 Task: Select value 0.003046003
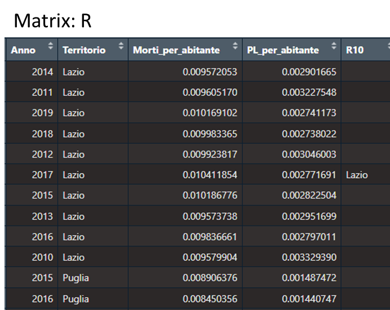pos(309,154)
